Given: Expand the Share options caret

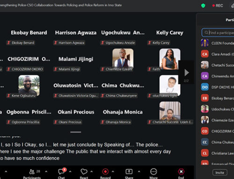Looking at the screenshot, I should pos(139,172).
